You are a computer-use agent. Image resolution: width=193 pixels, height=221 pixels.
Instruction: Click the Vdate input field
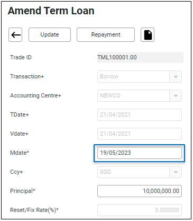tap(140, 134)
